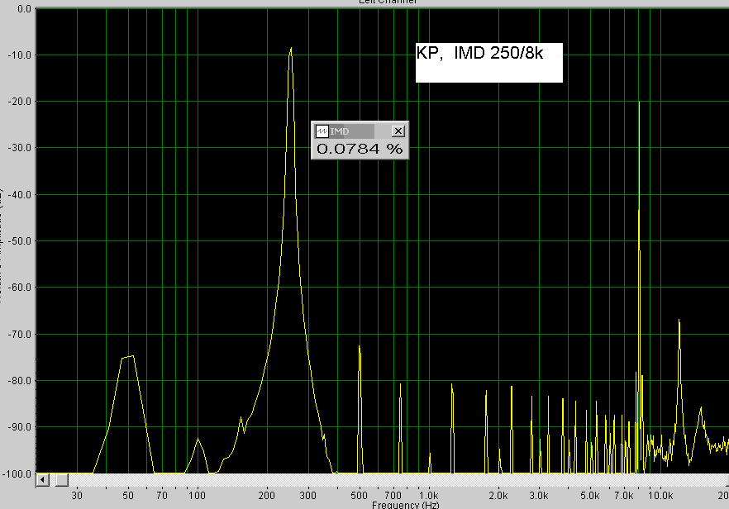729x509 pixels.
Task: Click the -70.0 amplitude axis label
Action: pyautogui.click(x=20, y=334)
